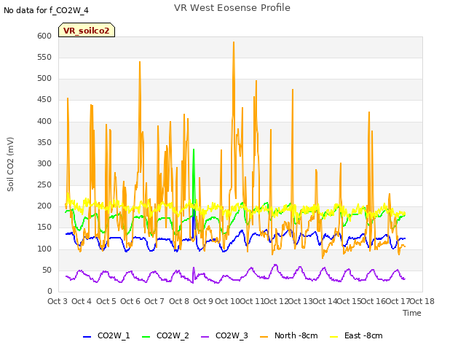Click the green CO2W_2 spike near Oct 8
The image size is (466, 350).
194,150
